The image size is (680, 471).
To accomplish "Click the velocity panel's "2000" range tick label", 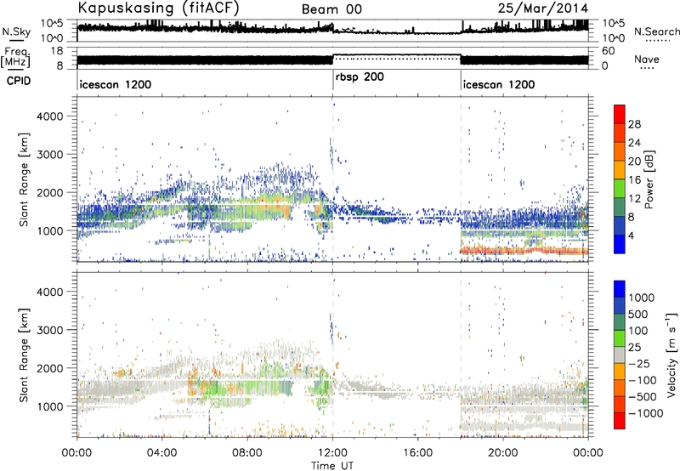I will tap(49, 368).
